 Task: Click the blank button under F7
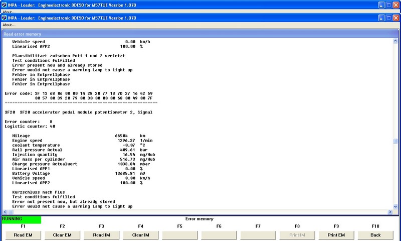pyautogui.click(x=258, y=235)
